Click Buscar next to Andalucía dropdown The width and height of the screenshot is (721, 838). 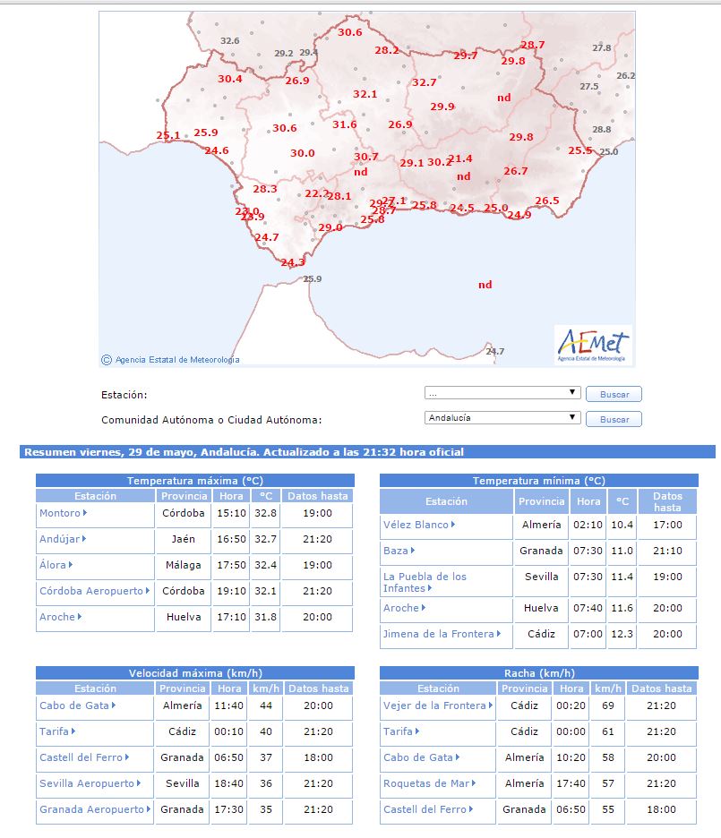point(614,420)
